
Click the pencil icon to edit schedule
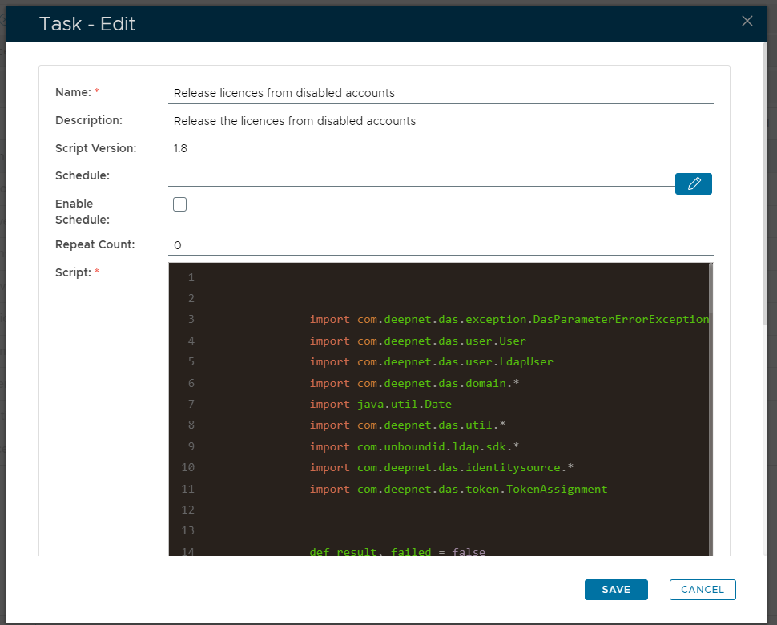point(693,184)
